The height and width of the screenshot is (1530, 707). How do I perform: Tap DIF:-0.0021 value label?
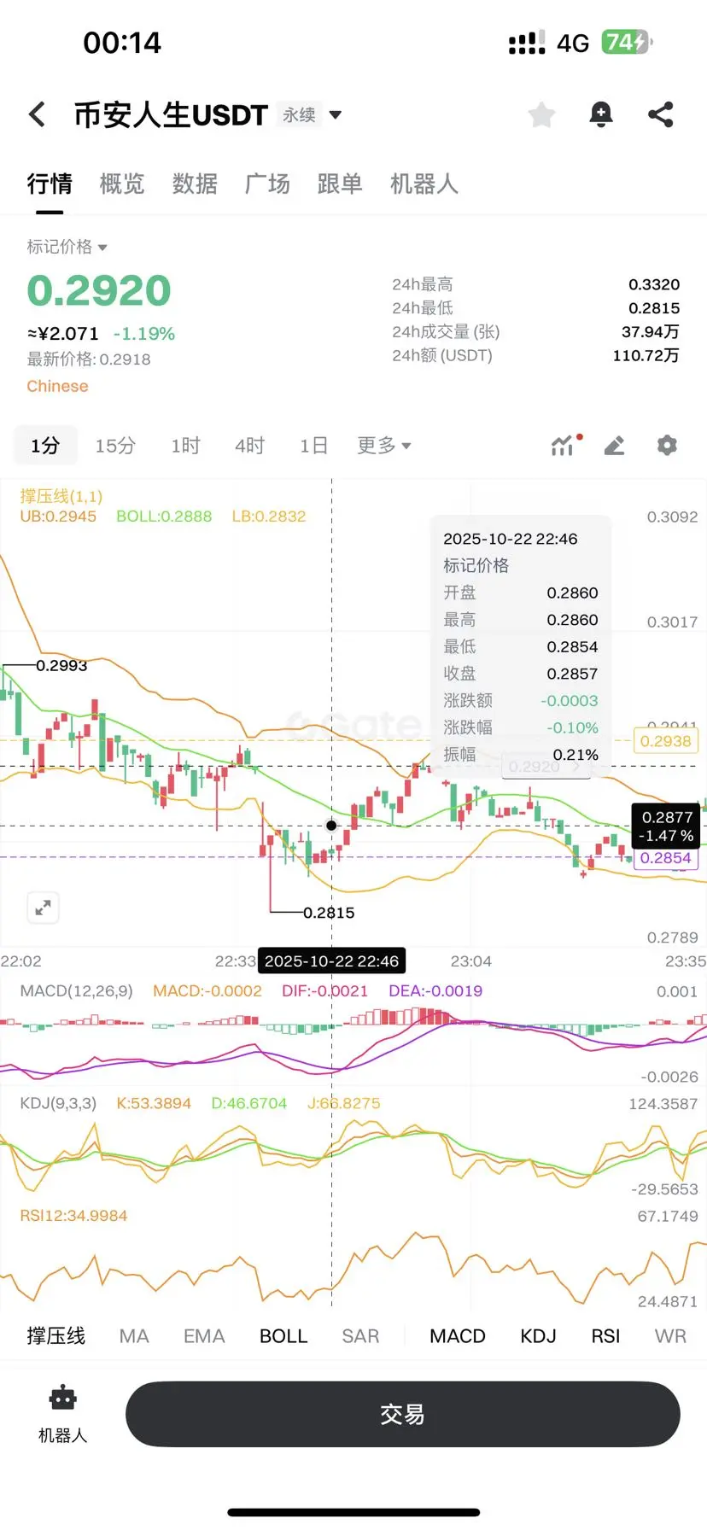pos(324,991)
